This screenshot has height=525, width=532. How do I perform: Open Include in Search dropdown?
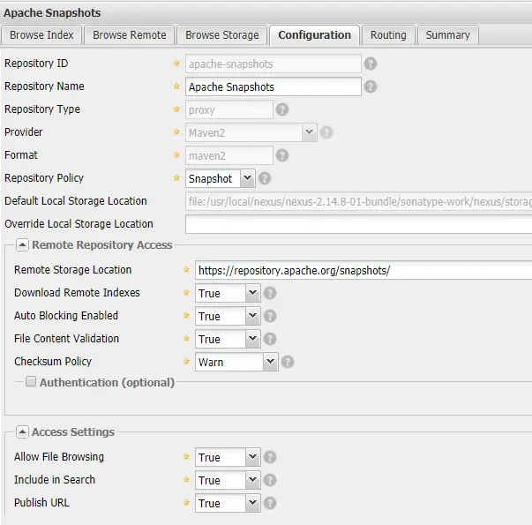click(252, 480)
